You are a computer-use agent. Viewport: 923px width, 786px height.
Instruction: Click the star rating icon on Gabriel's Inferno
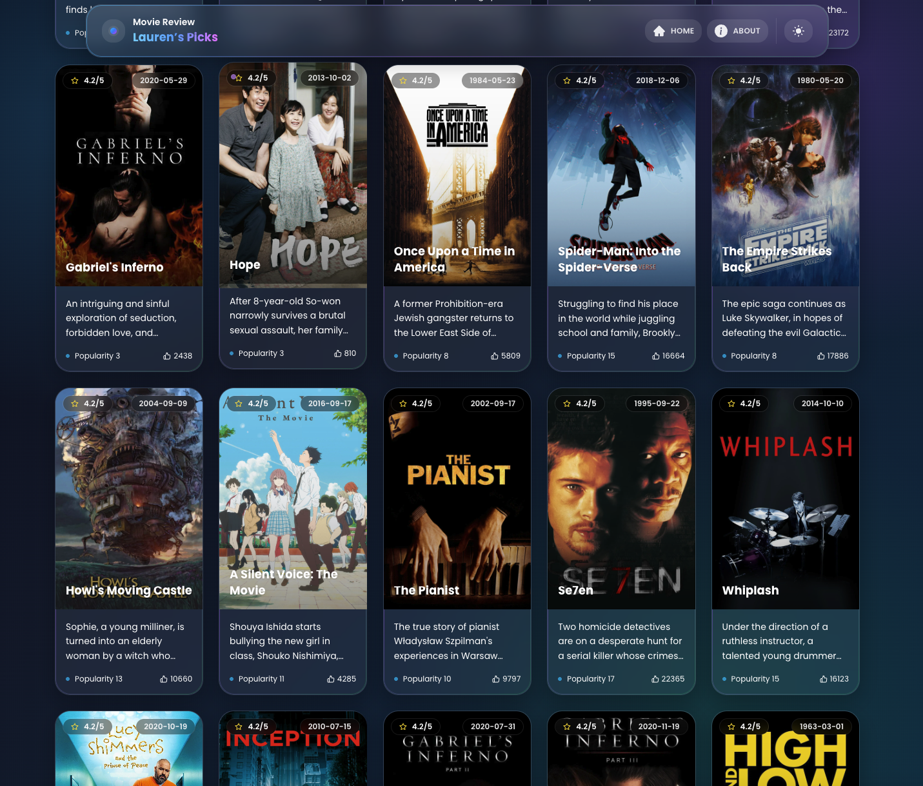pos(75,81)
